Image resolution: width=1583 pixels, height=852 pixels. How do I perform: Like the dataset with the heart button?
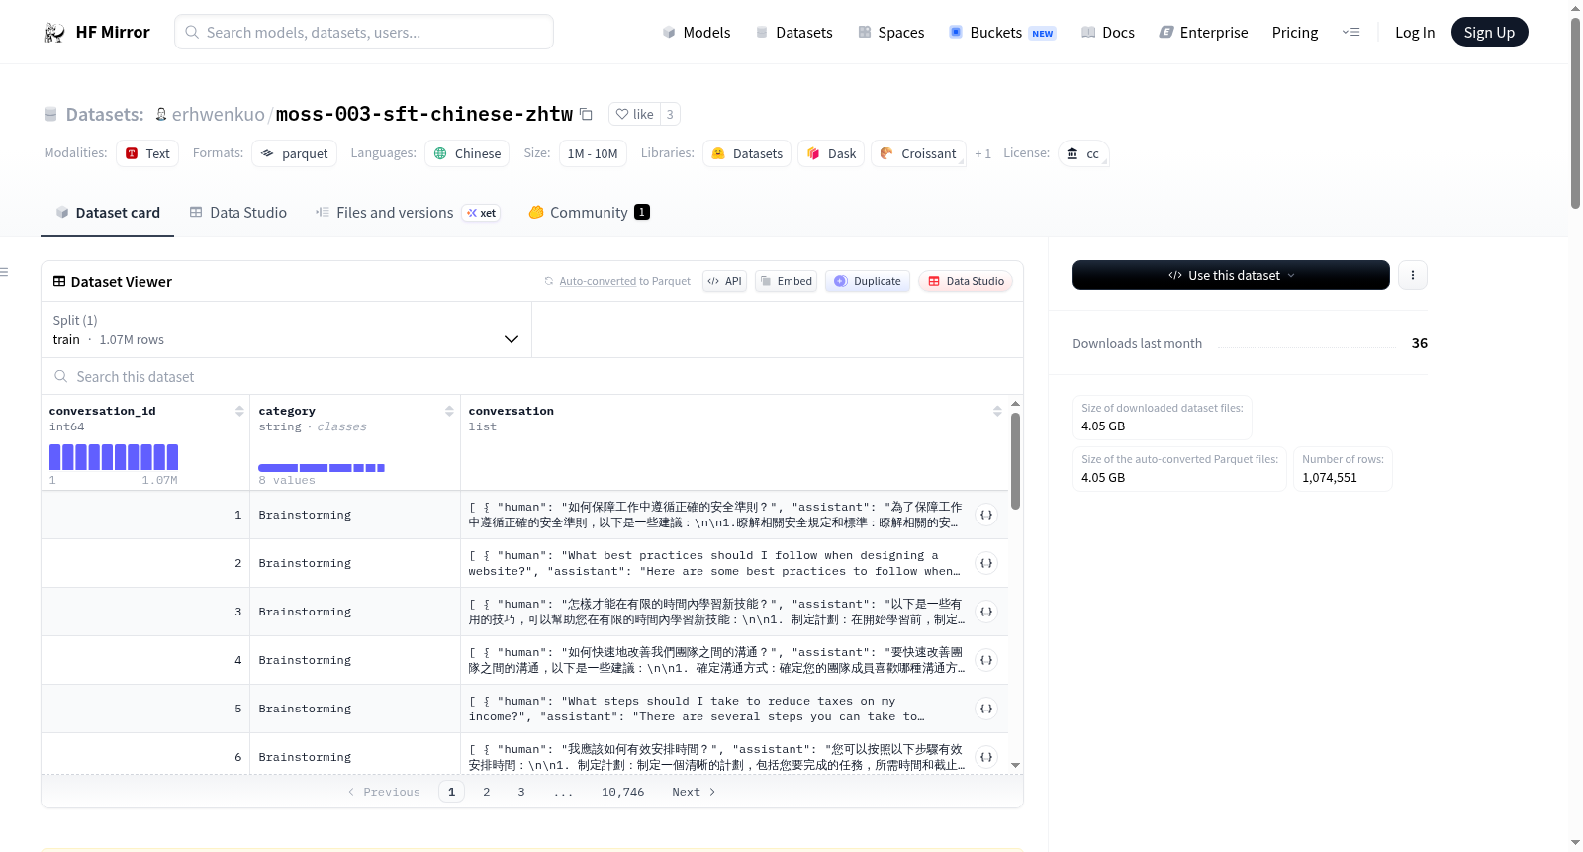(x=634, y=114)
